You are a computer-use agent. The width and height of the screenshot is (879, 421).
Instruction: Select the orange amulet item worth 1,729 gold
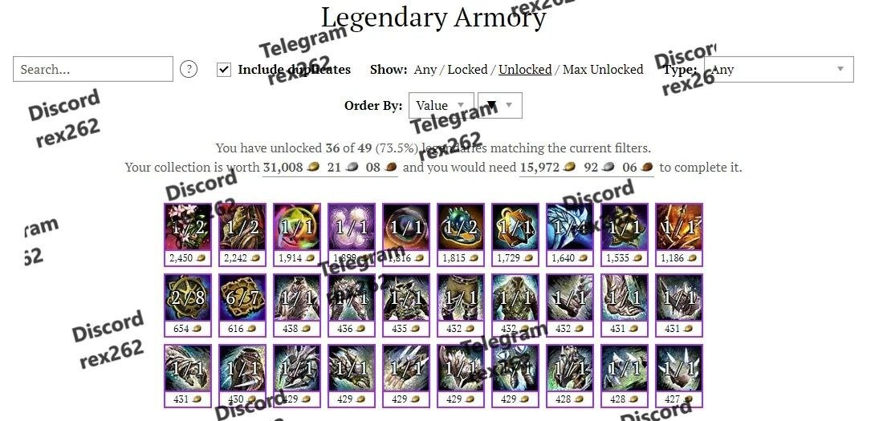pyautogui.click(x=515, y=234)
